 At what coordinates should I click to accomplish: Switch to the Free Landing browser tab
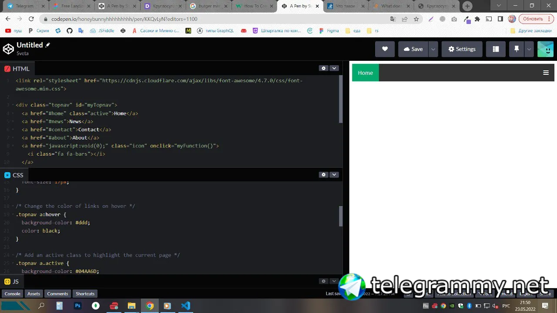tap(71, 6)
